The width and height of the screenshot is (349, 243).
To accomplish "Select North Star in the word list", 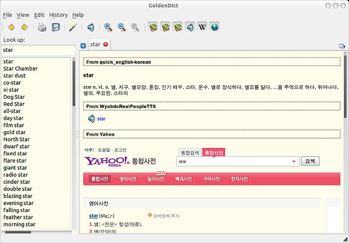I will pyautogui.click(x=16, y=139).
